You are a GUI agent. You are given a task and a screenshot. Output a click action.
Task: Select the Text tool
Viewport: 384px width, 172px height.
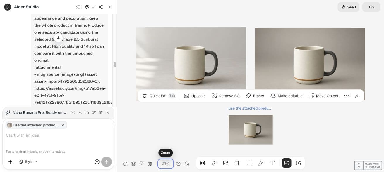coord(272,163)
